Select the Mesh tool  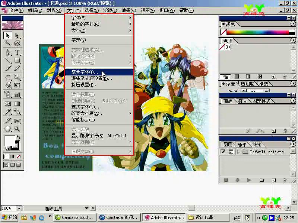coord(8,104)
